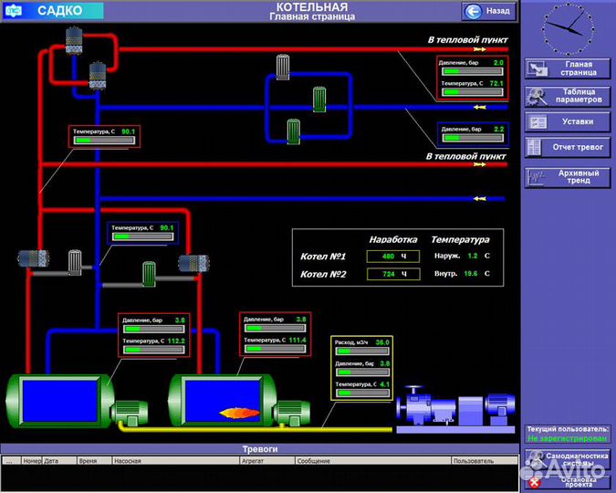Click the Сообщение column header in alarms
The image size is (616, 493).
(x=313, y=461)
